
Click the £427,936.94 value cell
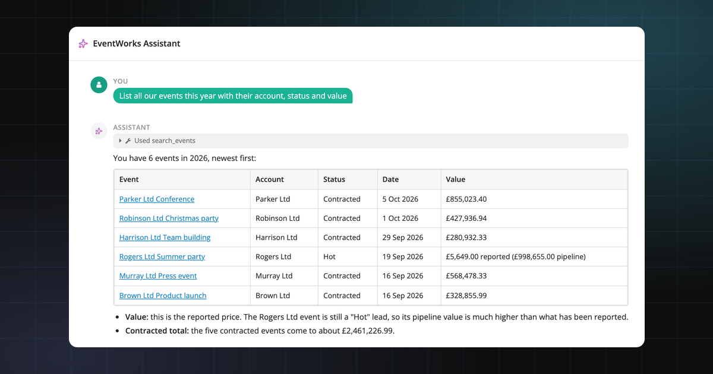pyautogui.click(x=534, y=218)
